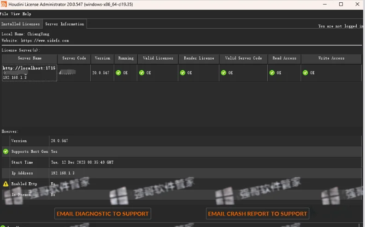Switch to Installed Licenses tab
The image size is (365, 227).
(x=21, y=24)
